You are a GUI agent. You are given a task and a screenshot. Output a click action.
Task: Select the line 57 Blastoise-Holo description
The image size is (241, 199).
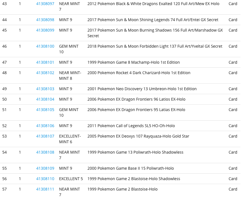click(x=123, y=189)
